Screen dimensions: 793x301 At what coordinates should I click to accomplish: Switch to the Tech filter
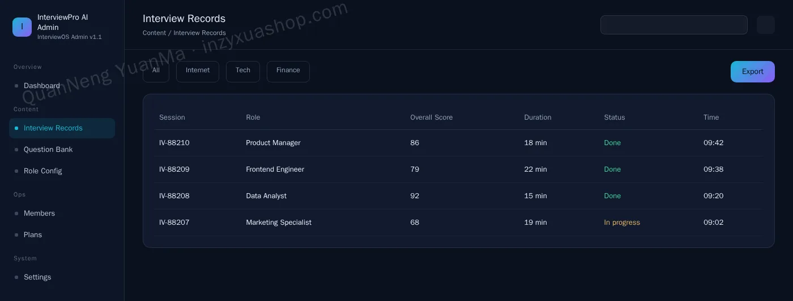[x=243, y=71]
